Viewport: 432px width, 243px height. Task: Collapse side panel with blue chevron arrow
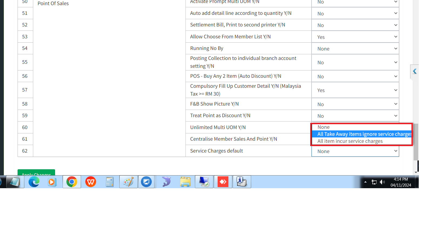pos(415,71)
